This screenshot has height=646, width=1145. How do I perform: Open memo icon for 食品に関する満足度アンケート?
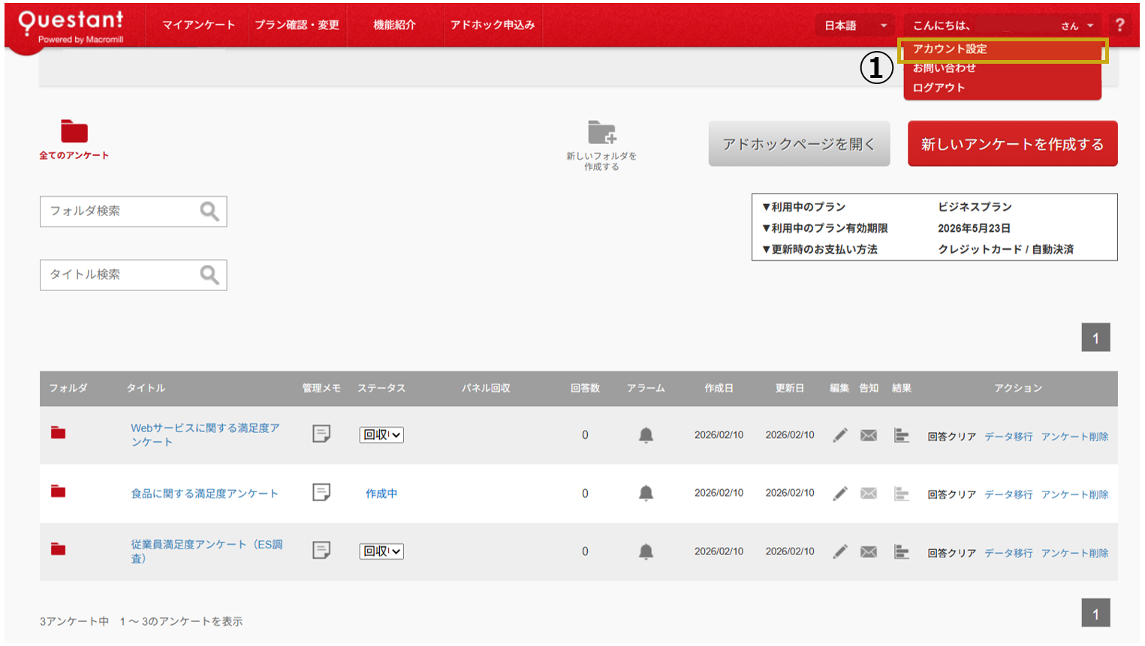(321, 492)
